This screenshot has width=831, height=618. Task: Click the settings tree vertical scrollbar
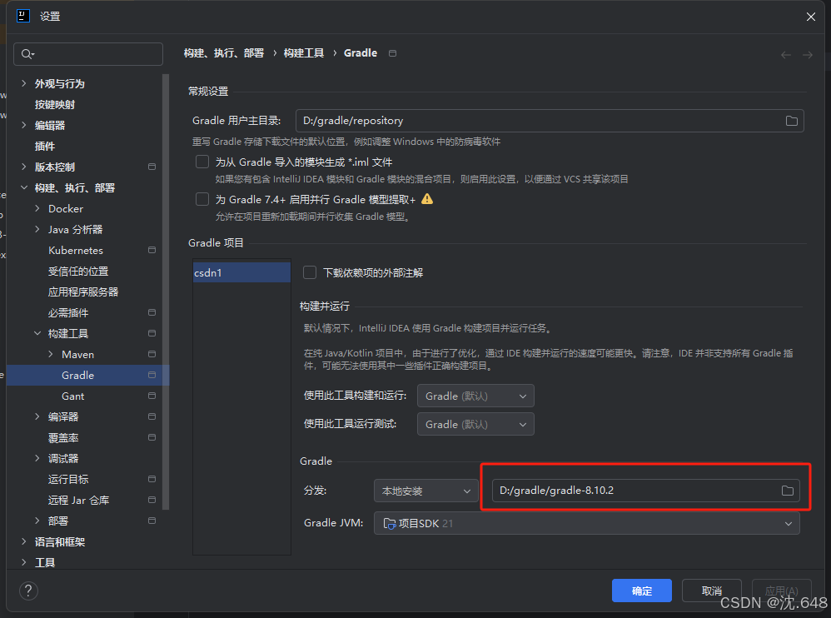[166, 292]
